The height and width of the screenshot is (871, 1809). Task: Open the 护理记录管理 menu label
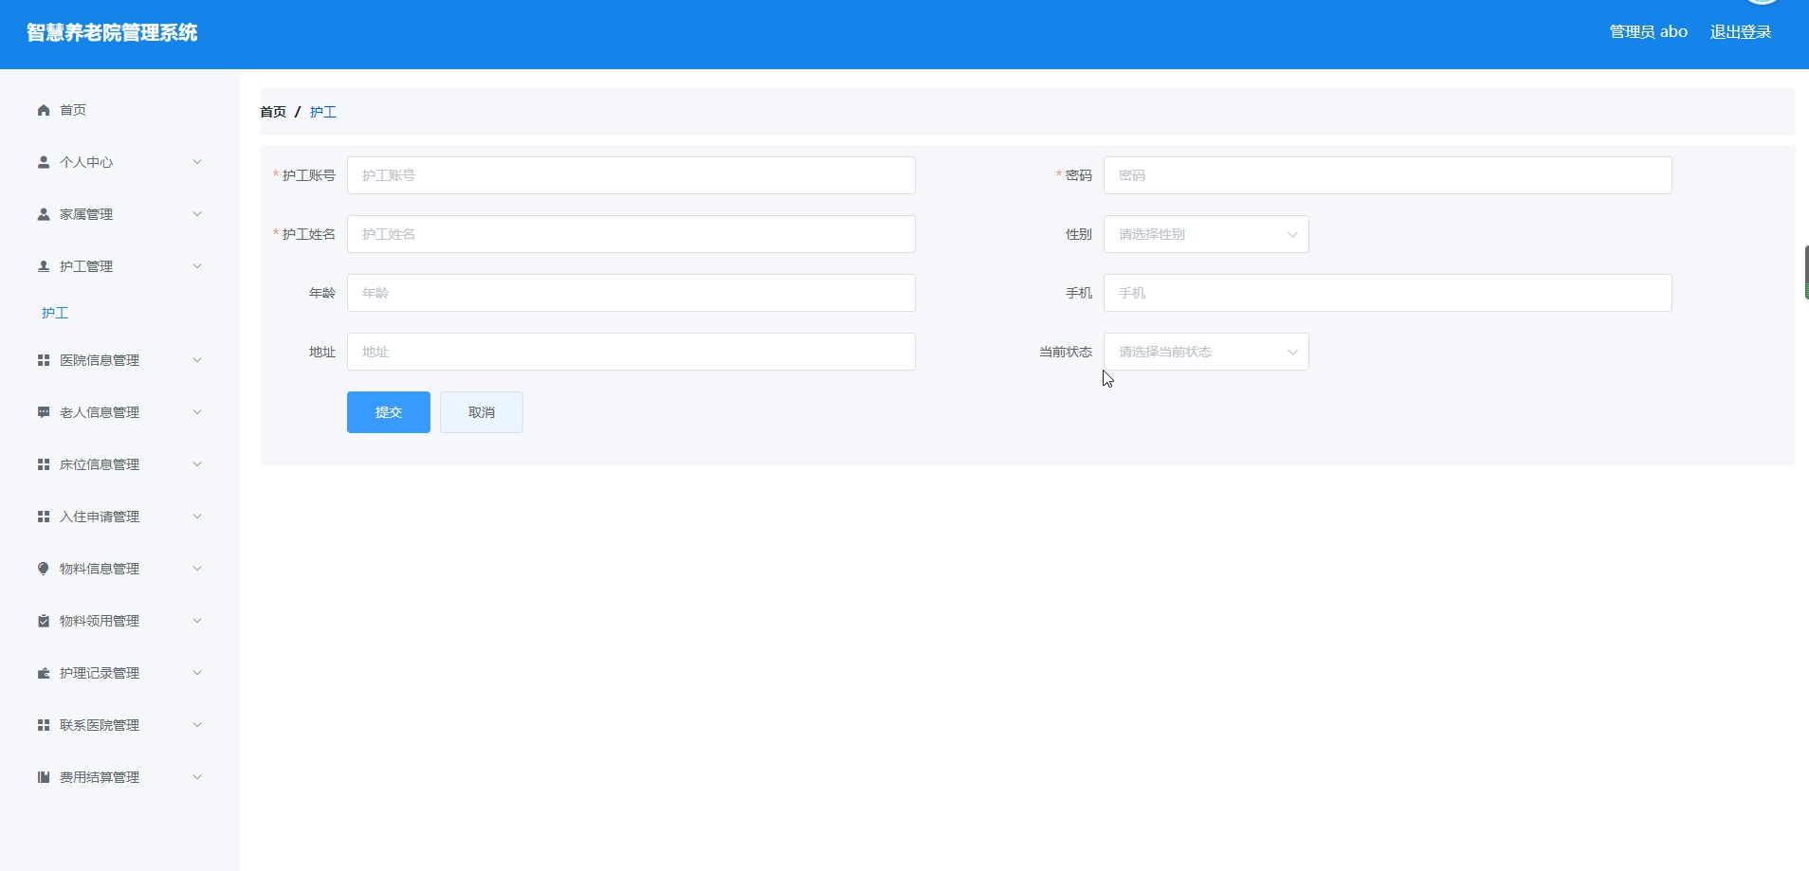(100, 673)
